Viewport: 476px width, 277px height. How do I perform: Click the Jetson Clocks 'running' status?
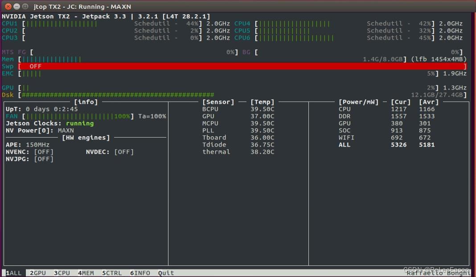coord(80,123)
